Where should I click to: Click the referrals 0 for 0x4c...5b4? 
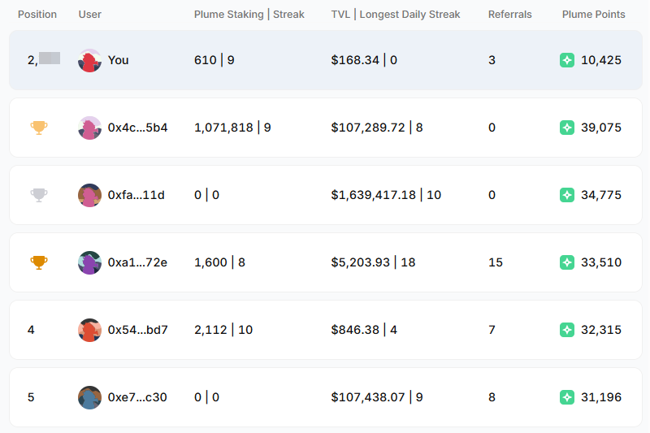pos(492,128)
